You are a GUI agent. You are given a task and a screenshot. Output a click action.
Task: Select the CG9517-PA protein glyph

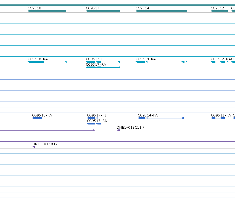pos(94,124)
